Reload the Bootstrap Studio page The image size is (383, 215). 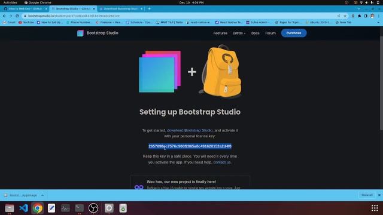17,16
